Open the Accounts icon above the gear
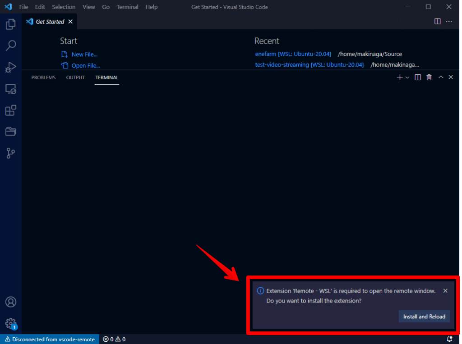Image resolution: width=462 pixels, height=344 pixels. pyautogui.click(x=10, y=302)
